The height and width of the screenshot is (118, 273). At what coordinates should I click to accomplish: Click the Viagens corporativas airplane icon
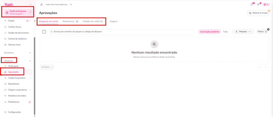pos(5,90)
